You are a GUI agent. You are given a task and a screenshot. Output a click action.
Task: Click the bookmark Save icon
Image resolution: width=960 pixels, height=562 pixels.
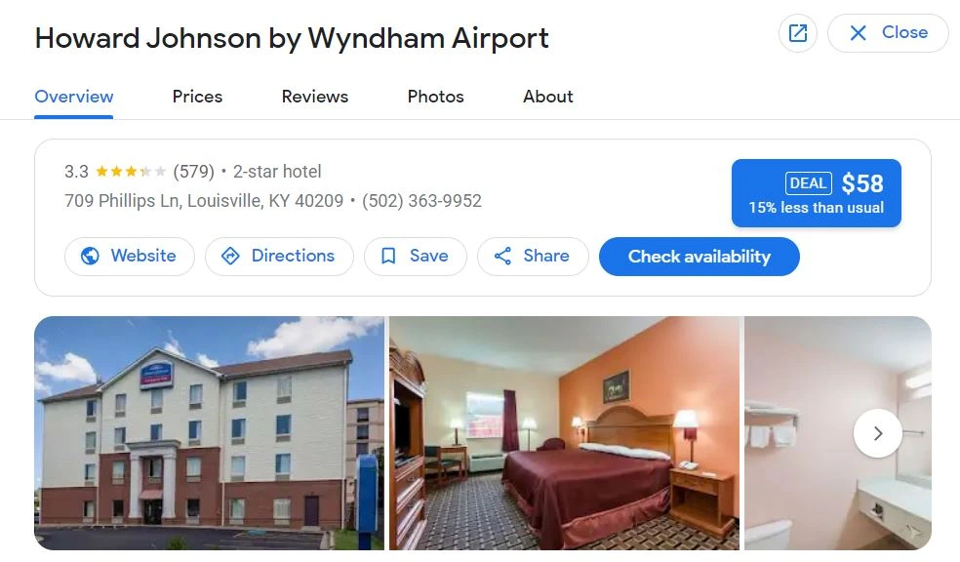click(x=388, y=256)
